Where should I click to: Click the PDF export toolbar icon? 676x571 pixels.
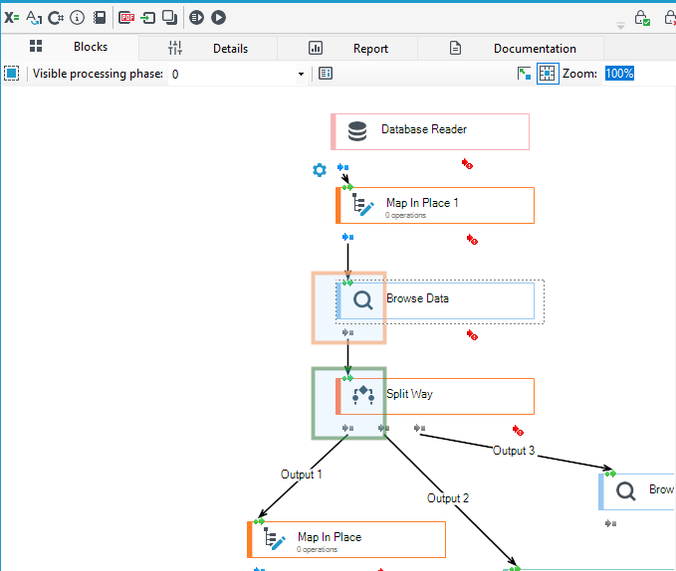click(126, 18)
